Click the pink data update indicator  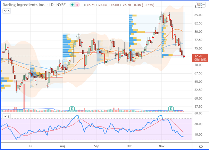pyautogui.click(x=77, y=5)
